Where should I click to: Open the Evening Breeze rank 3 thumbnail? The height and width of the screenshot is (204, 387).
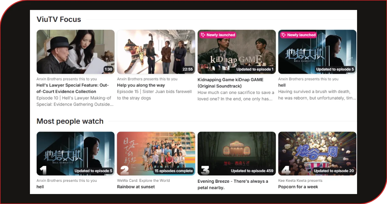click(237, 153)
